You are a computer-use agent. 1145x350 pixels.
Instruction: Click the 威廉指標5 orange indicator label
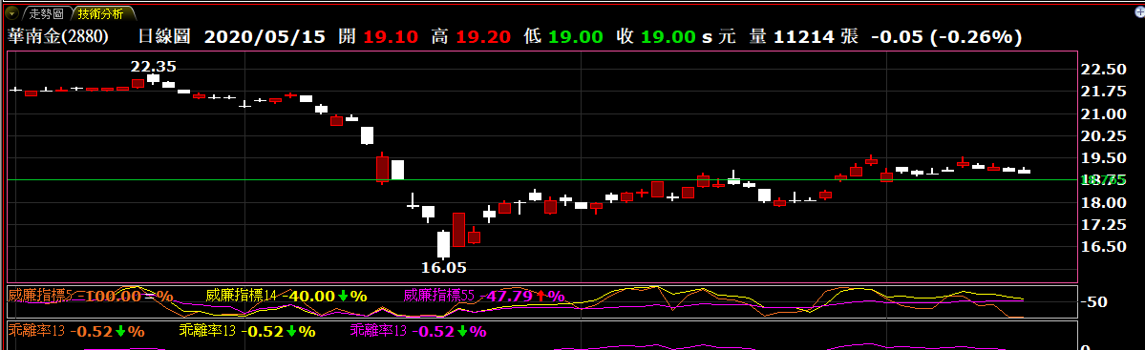coord(40,296)
